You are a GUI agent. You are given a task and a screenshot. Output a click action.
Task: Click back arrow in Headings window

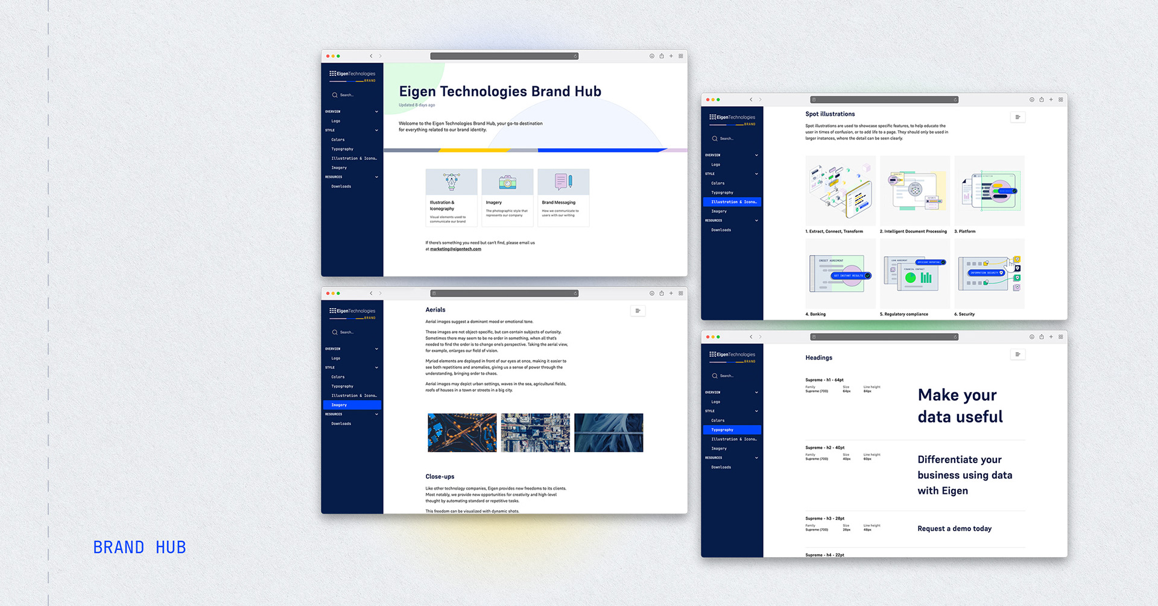point(751,337)
